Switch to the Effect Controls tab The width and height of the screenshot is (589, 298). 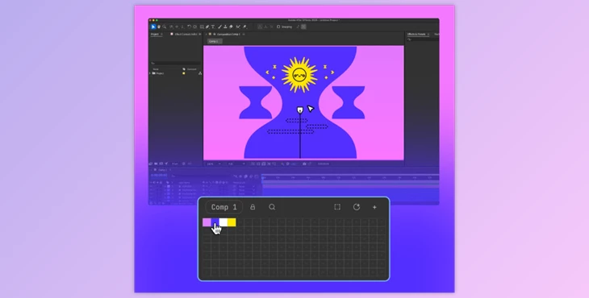tap(186, 34)
